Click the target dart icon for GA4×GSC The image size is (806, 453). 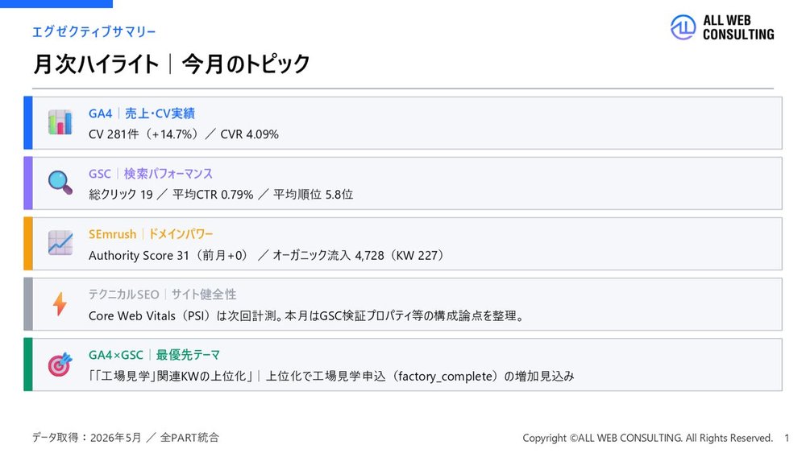(x=60, y=364)
